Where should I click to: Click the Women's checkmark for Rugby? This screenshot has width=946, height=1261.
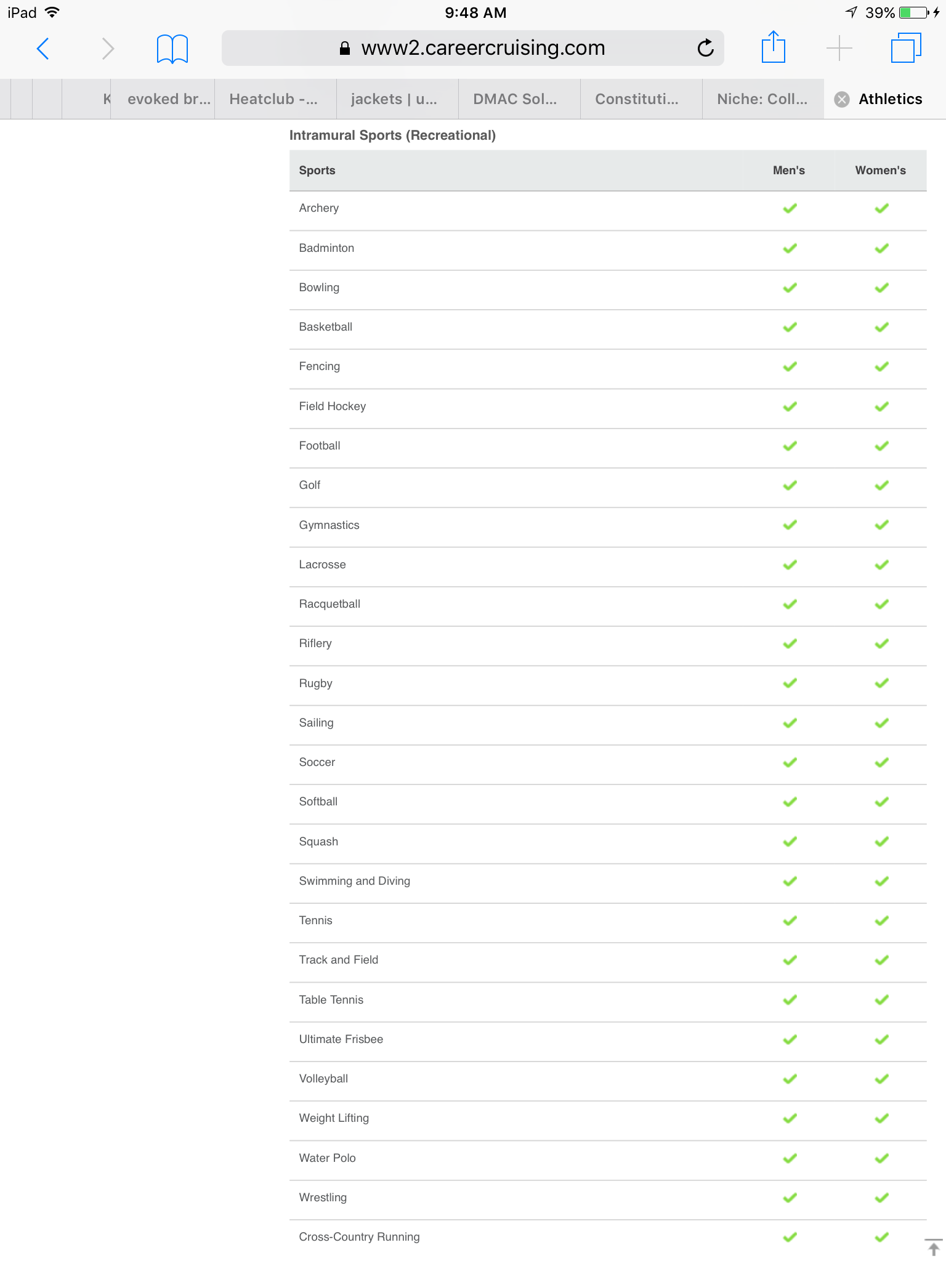881,683
